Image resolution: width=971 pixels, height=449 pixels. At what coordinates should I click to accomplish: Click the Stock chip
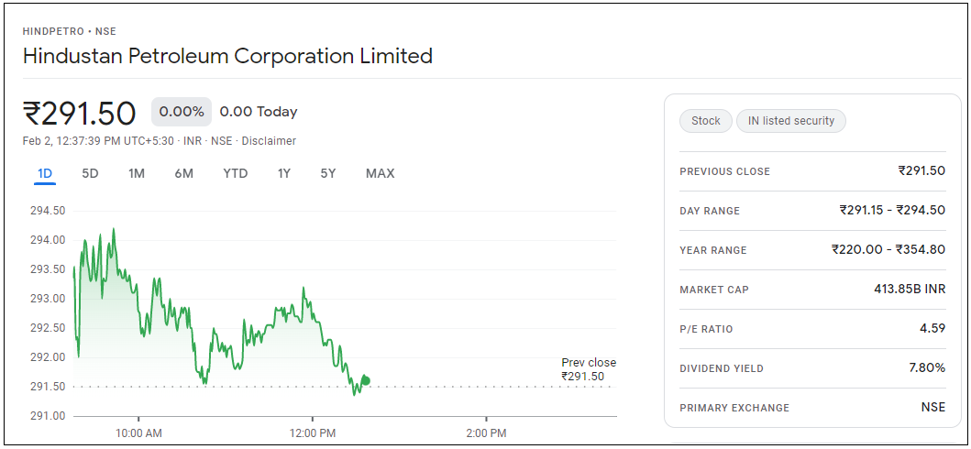(706, 121)
